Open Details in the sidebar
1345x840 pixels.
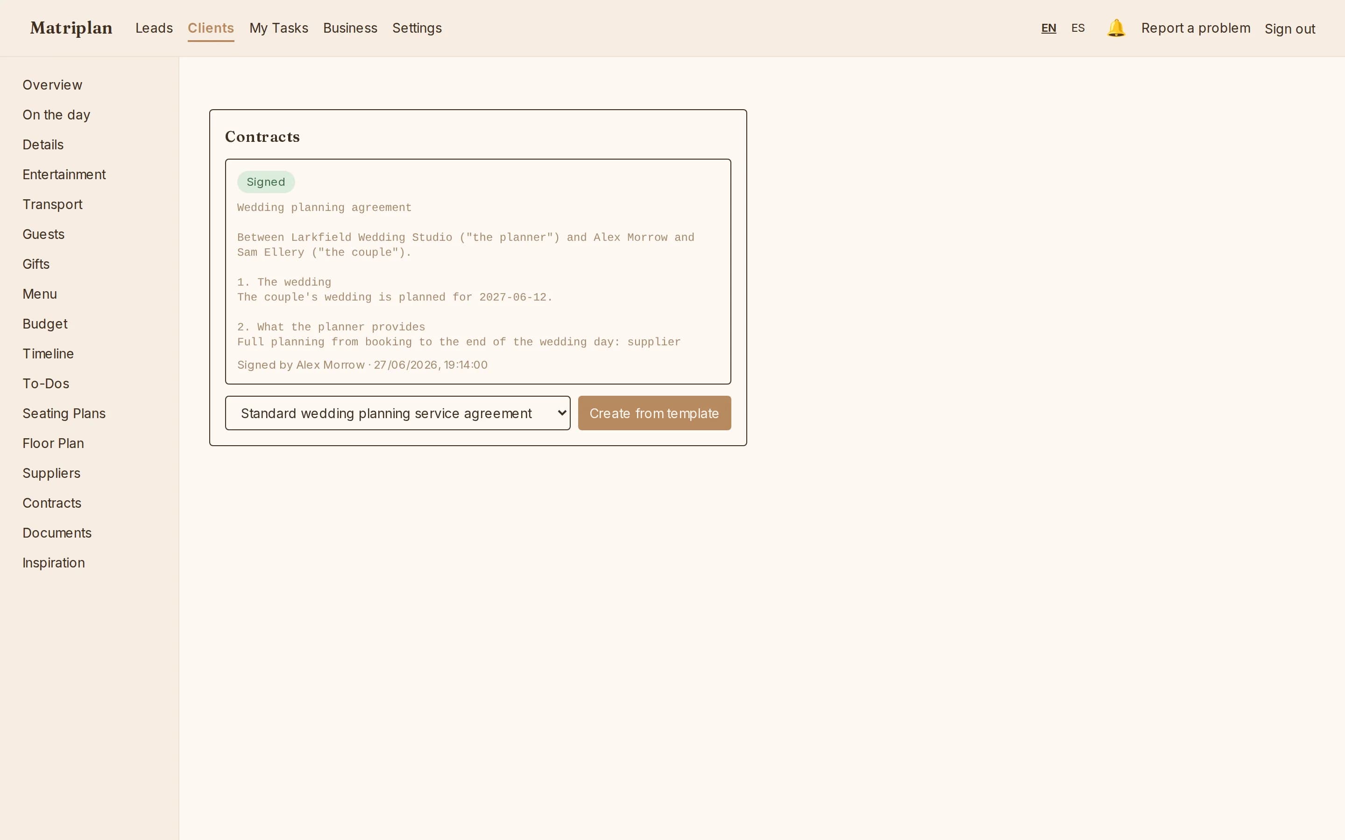point(43,145)
